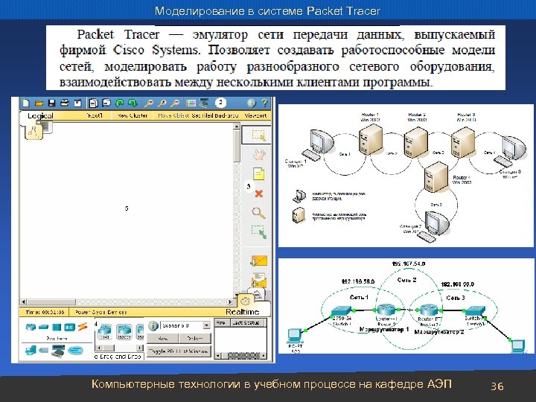536x402 pixels.
Task: Click the Fire column header
Action: tap(221, 322)
